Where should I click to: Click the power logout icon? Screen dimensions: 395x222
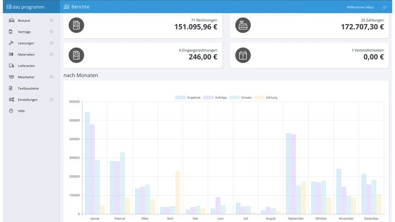pos(384,7)
